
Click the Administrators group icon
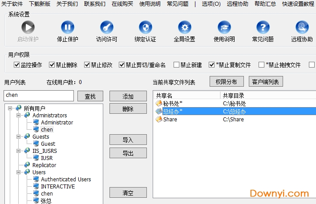pyautogui.click(x=27, y=115)
